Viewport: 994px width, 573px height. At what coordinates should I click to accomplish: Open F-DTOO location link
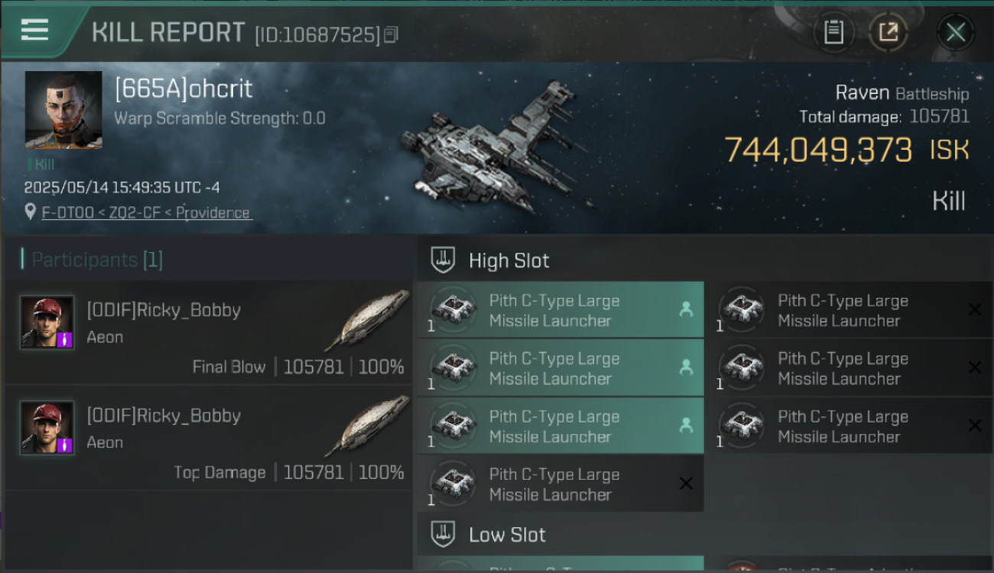(x=146, y=213)
